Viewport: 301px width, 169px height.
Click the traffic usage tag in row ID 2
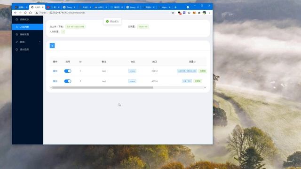coord(187,81)
